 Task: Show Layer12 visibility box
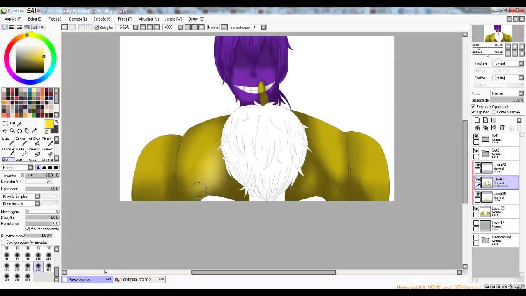click(x=476, y=223)
